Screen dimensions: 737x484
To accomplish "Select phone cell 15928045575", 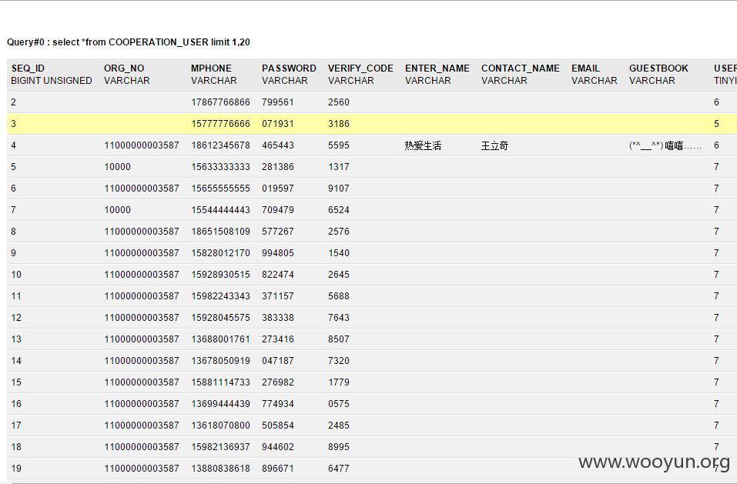I will click(220, 318).
